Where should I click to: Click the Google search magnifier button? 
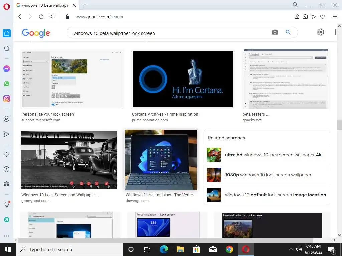click(x=288, y=32)
